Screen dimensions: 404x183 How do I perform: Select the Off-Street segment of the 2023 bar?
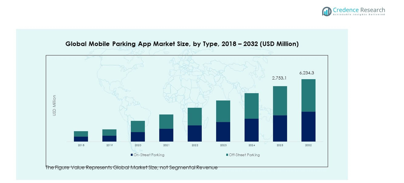pyautogui.click(x=223, y=111)
